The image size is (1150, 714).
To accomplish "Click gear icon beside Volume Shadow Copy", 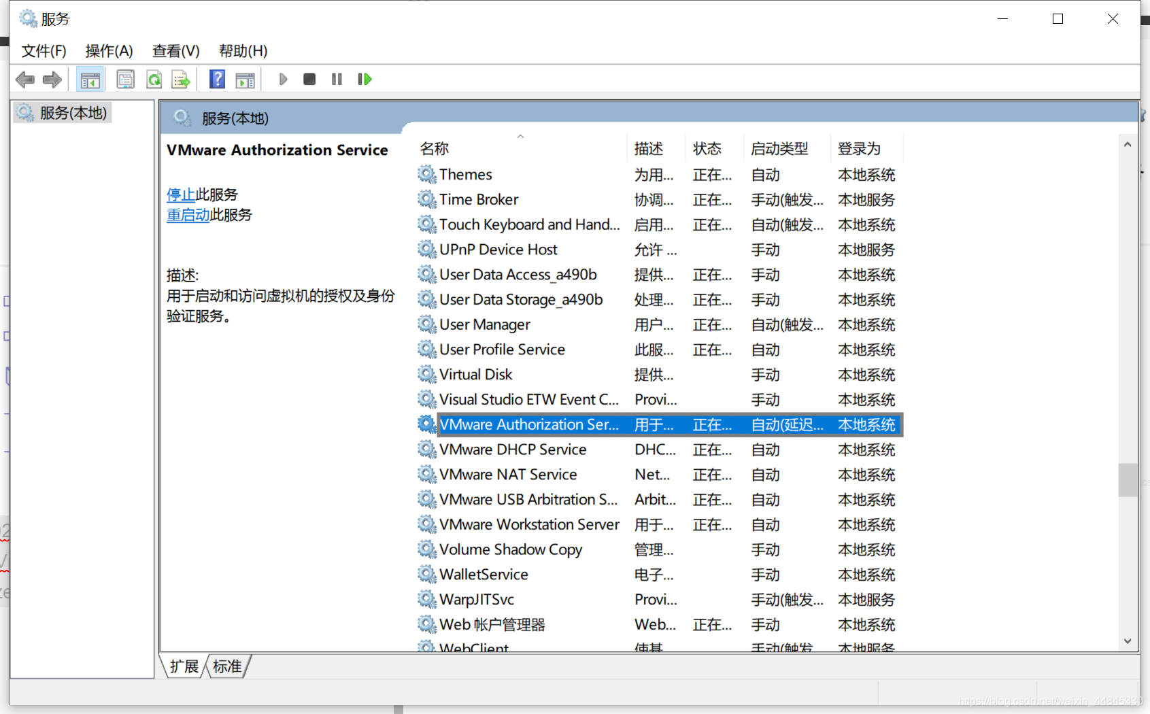I will tap(427, 549).
